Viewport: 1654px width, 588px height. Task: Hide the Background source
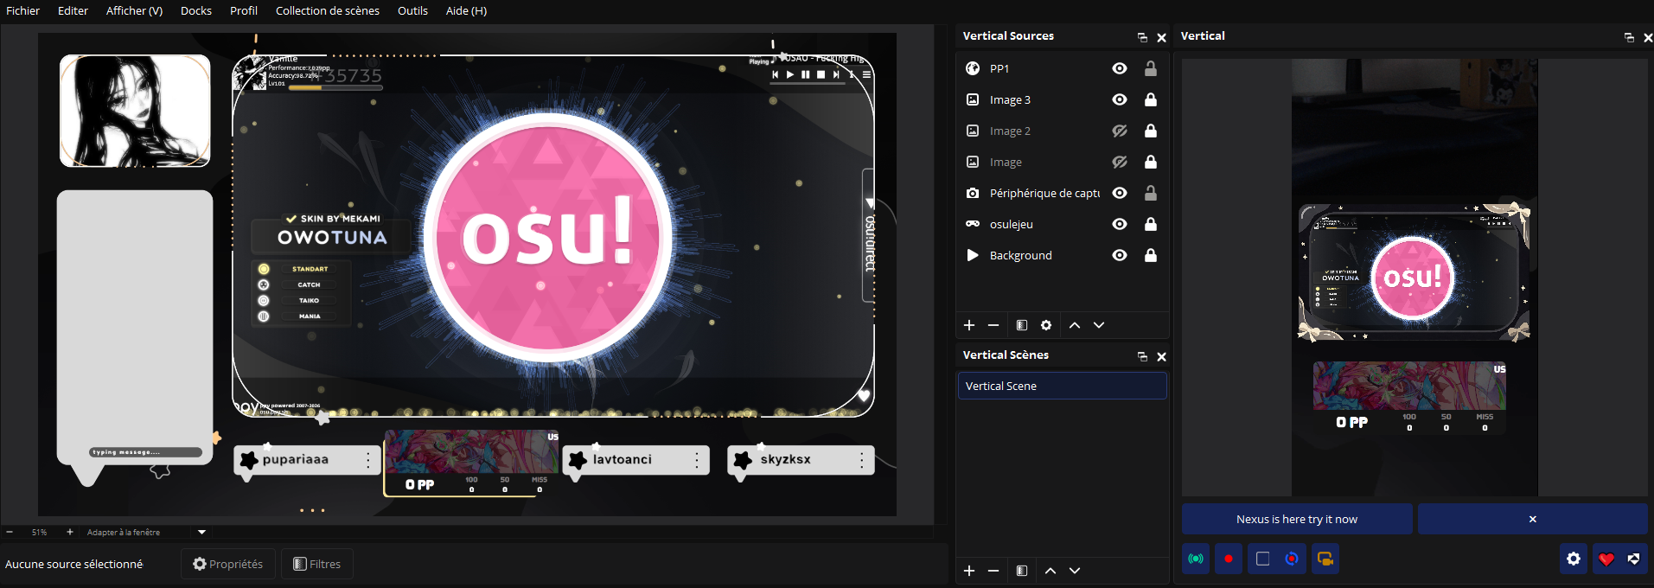click(x=1120, y=255)
